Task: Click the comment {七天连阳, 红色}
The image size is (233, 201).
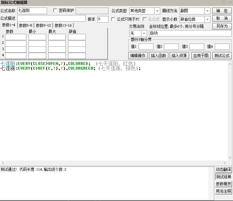Action: tap(116, 64)
